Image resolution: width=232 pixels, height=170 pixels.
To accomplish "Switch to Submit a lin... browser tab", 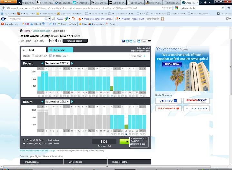I will (117, 3).
